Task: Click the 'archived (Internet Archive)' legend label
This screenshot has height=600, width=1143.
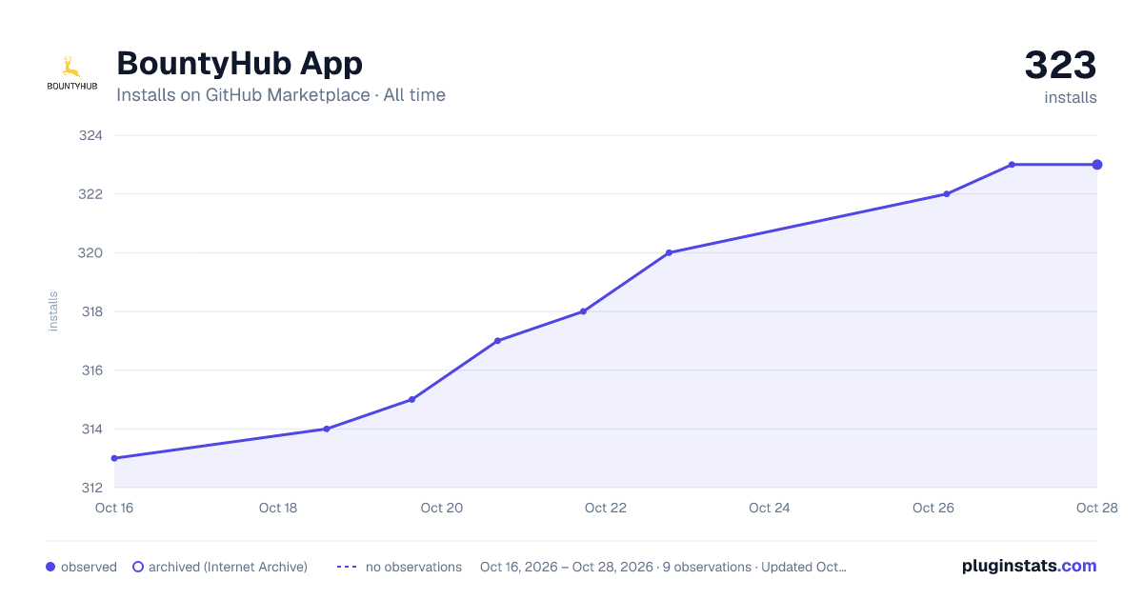Action: coord(228,567)
